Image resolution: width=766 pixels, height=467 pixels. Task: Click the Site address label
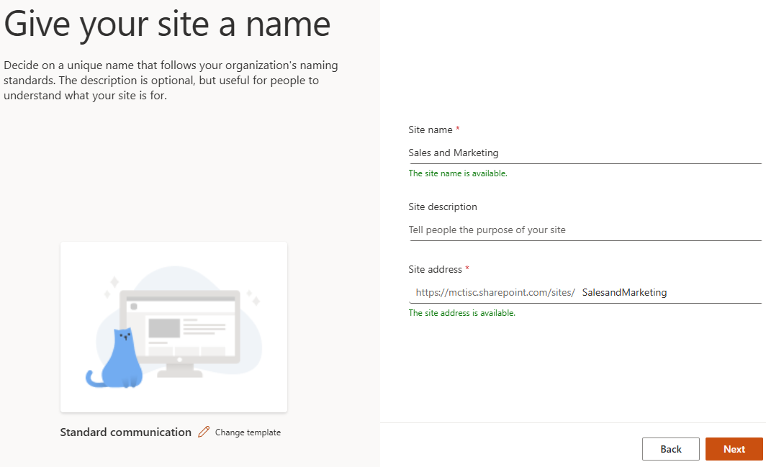click(435, 270)
